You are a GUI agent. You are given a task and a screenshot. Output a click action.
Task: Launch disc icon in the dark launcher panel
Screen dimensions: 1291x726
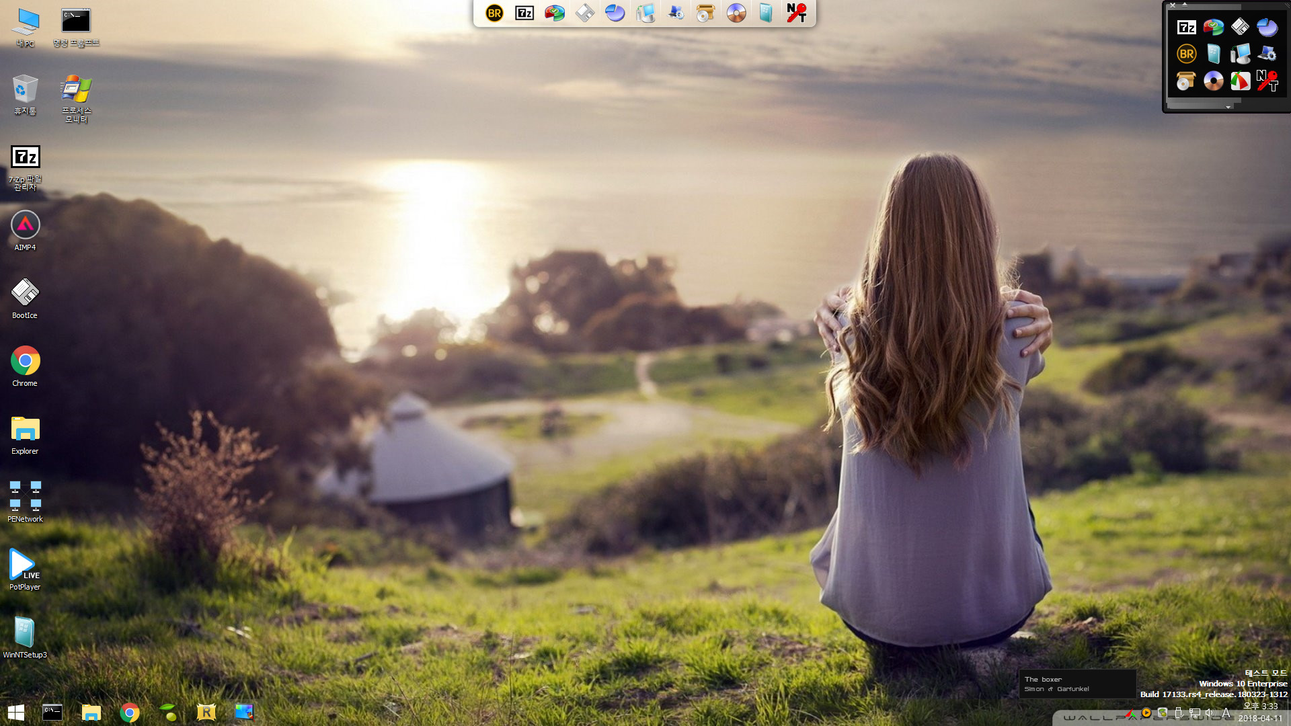point(1213,81)
